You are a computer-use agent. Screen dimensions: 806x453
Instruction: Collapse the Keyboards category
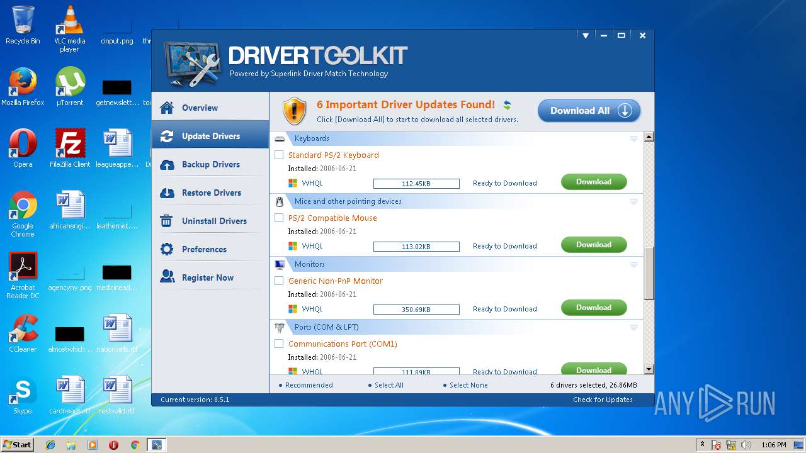[633, 138]
